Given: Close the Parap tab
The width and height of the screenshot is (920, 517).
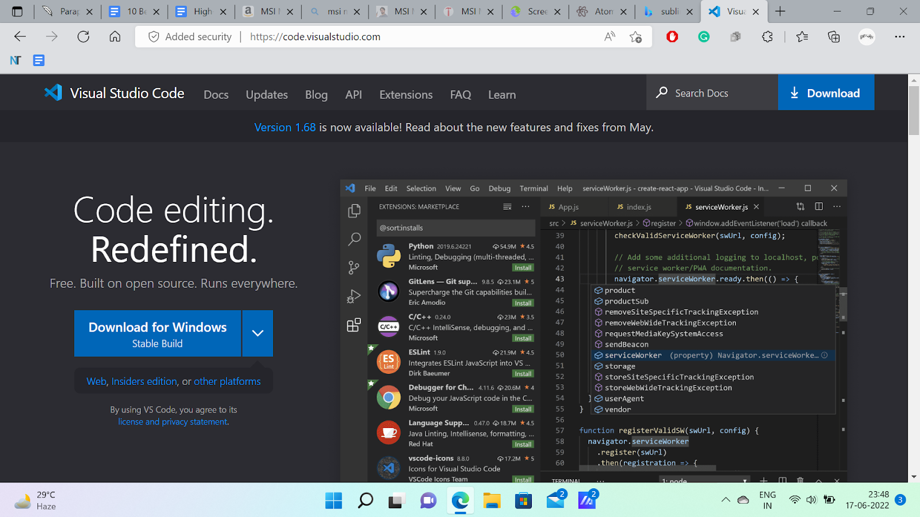Looking at the screenshot, I should (89, 11).
